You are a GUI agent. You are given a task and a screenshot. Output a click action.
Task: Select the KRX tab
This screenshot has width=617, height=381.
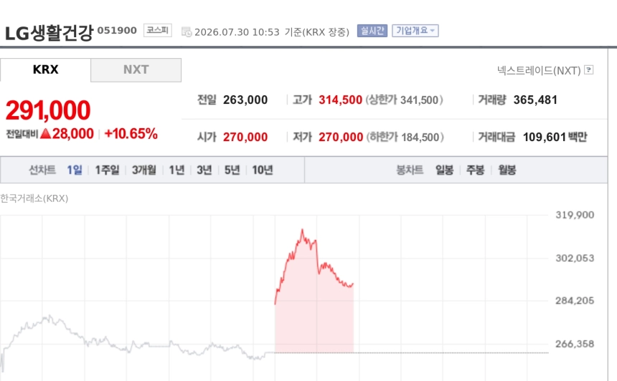(x=46, y=70)
